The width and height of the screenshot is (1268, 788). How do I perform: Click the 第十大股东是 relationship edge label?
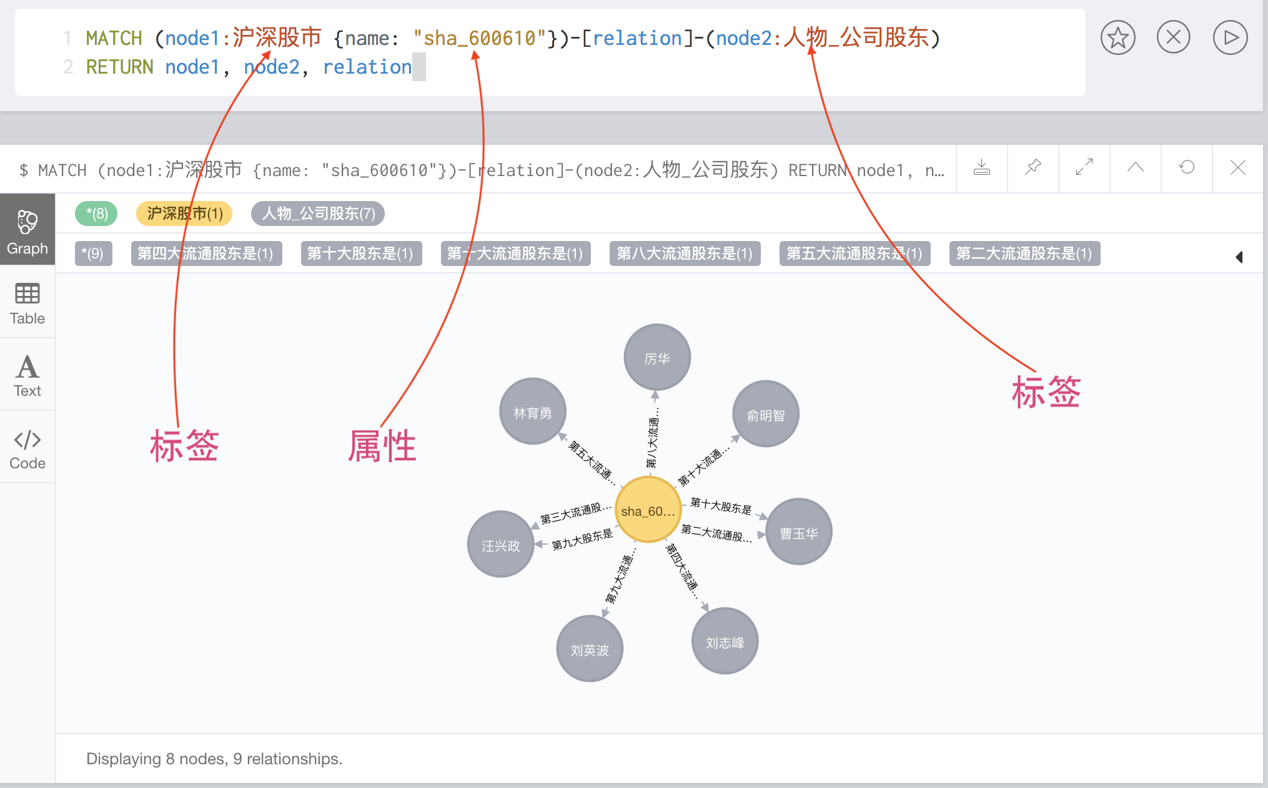click(721, 505)
